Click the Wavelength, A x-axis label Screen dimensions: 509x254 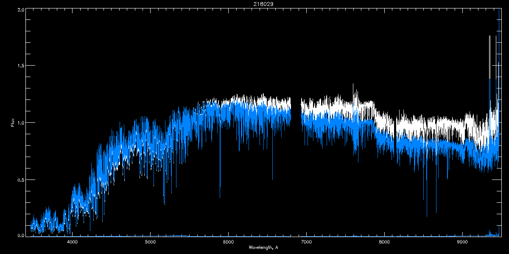pyautogui.click(x=263, y=247)
